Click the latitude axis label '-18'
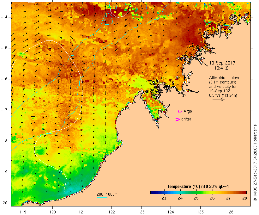This screenshot has height=215, width=259. click(4, 141)
